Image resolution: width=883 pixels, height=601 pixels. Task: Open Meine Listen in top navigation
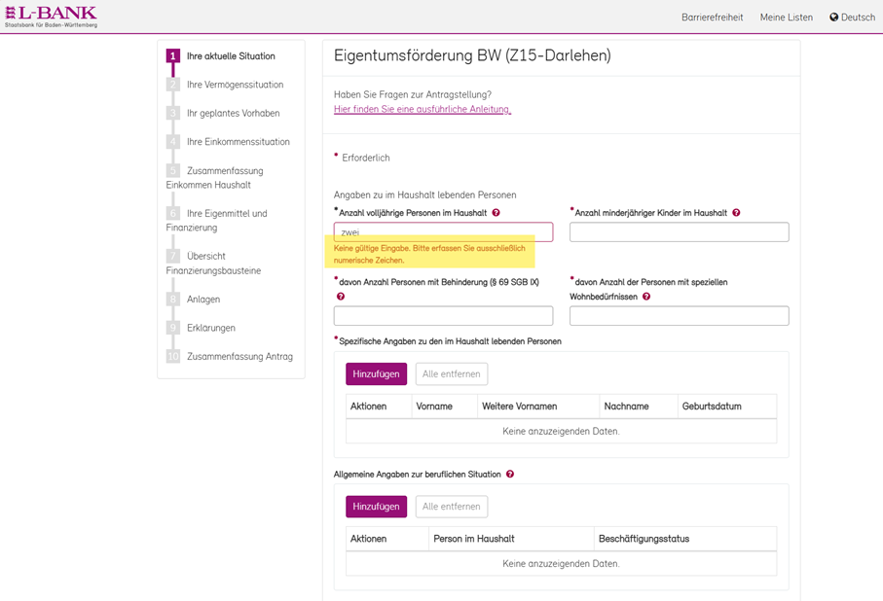coord(786,18)
